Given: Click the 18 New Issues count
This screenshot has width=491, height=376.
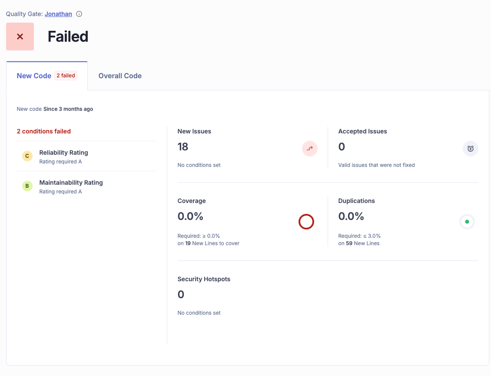Looking at the screenshot, I should pos(183,147).
